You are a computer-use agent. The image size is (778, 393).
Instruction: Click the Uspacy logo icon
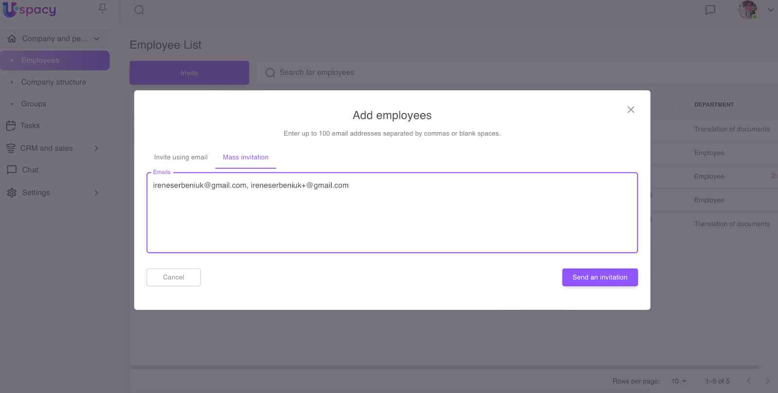click(10, 10)
